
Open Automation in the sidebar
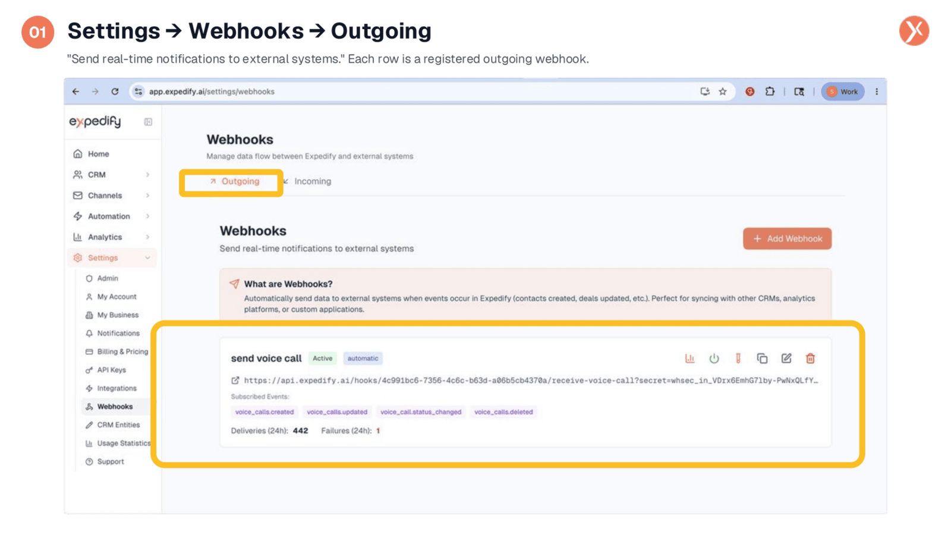pyautogui.click(x=109, y=216)
